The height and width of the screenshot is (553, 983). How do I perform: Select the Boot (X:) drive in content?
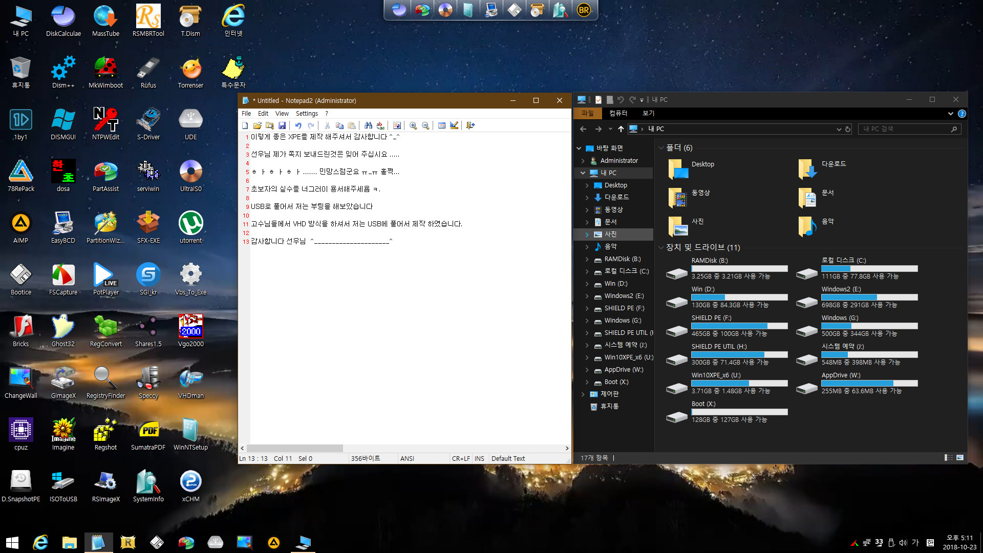[x=728, y=412]
